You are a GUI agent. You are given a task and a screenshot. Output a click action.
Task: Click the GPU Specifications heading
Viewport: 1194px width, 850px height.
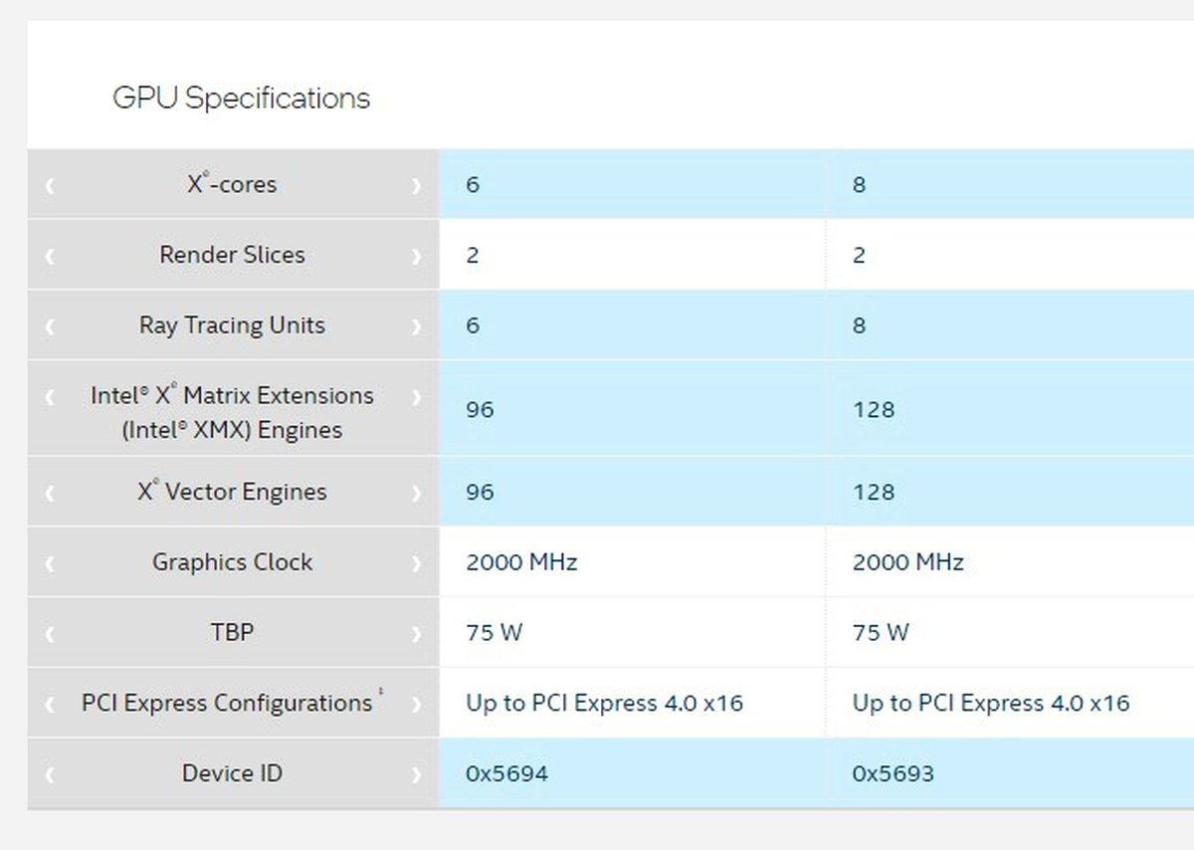[x=241, y=99]
